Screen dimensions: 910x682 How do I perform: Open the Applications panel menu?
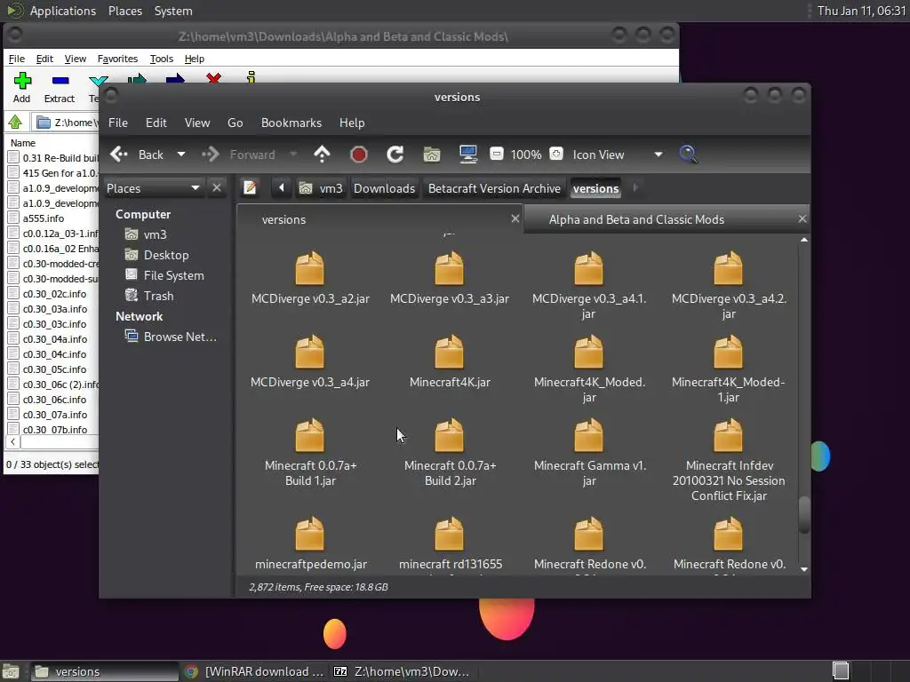(63, 11)
